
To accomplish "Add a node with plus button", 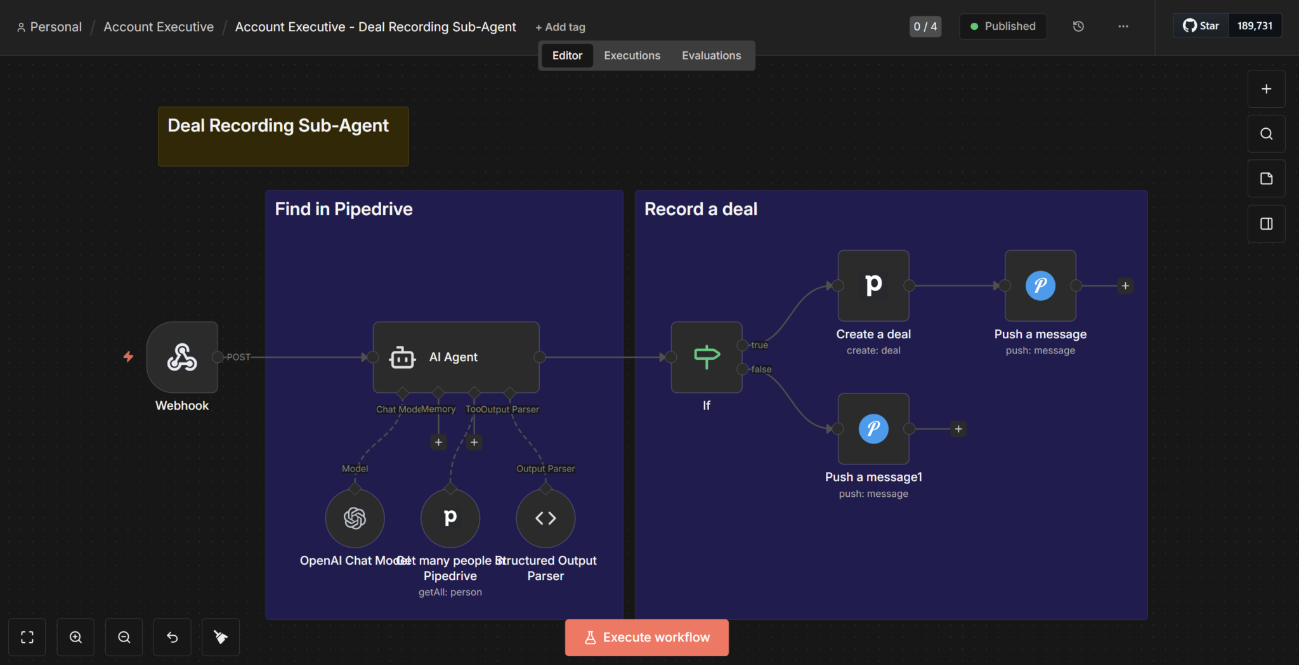I will tap(1266, 89).
